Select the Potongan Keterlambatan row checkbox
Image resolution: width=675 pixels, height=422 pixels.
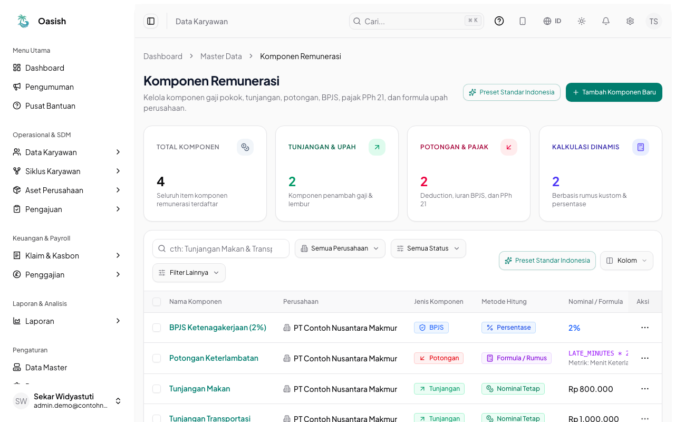coord(157,358)
